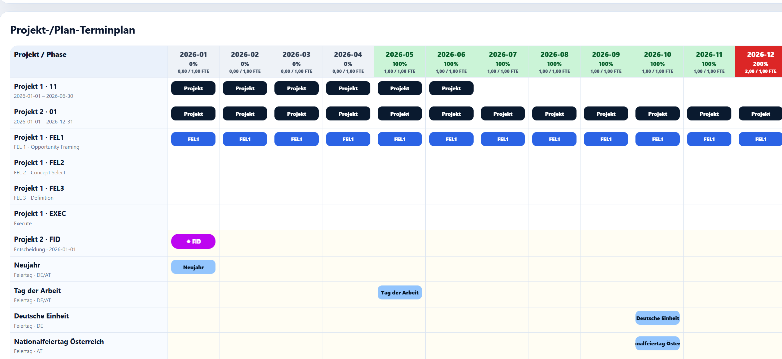
Task: Select the FEL1 bar in 2026-03
Action: coord(296,139)
